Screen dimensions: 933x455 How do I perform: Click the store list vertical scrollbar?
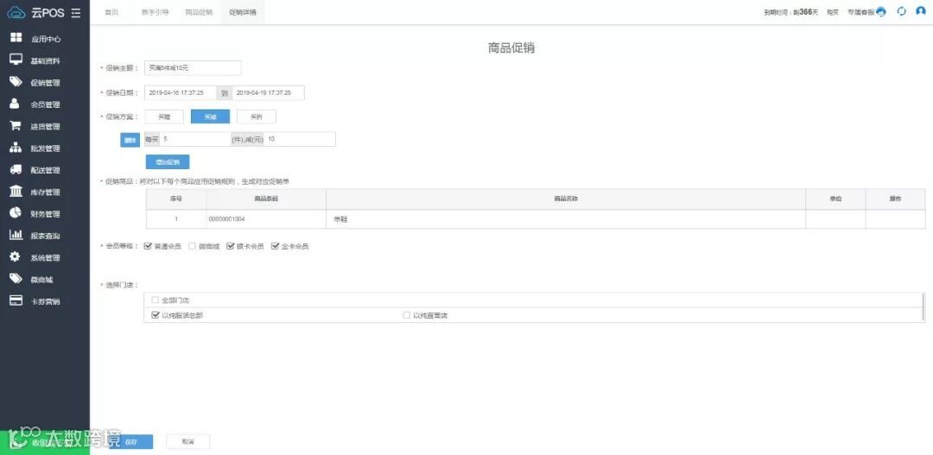click(923, 306)
